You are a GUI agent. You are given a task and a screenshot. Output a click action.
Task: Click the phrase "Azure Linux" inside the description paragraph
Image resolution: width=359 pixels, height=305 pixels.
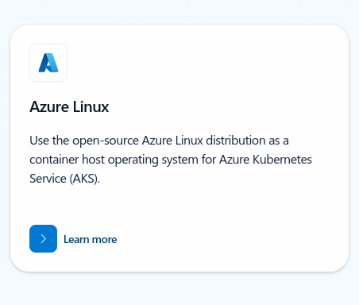tap(172, 141)
